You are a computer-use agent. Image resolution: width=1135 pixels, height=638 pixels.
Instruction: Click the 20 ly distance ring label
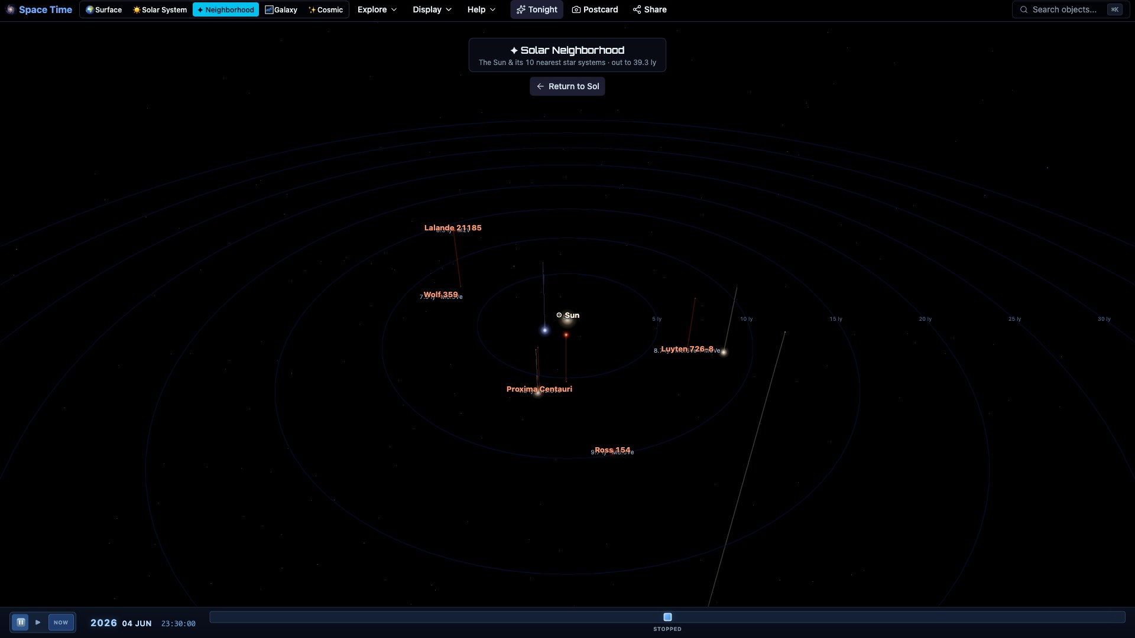click(x=925, y=319)
